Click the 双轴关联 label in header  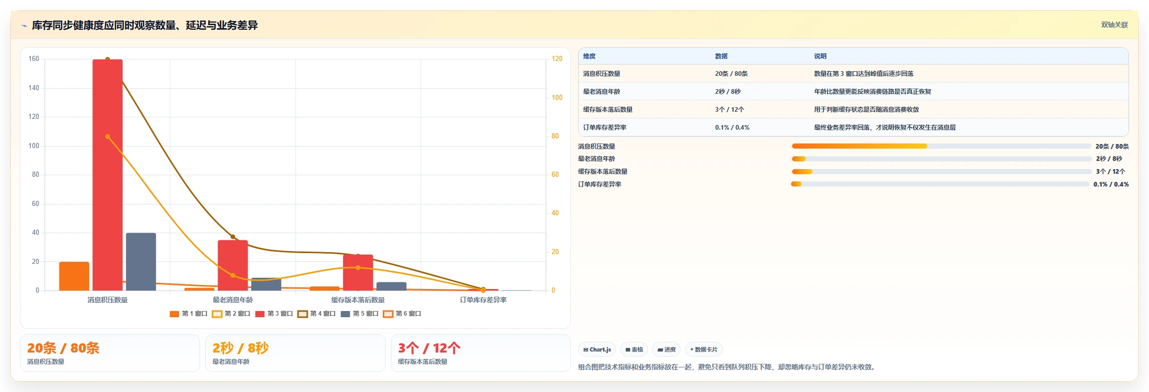pos(1114,25)
